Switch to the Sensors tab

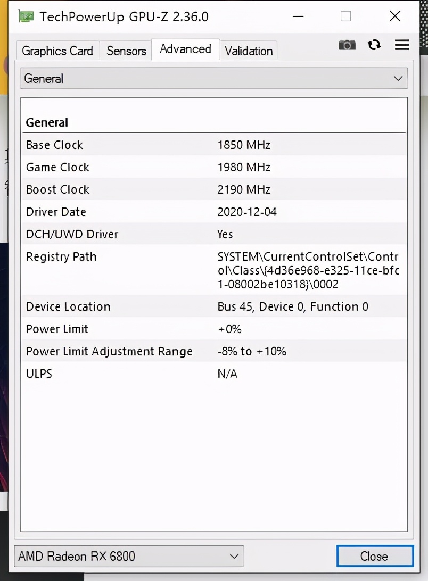tap(126, 51)
